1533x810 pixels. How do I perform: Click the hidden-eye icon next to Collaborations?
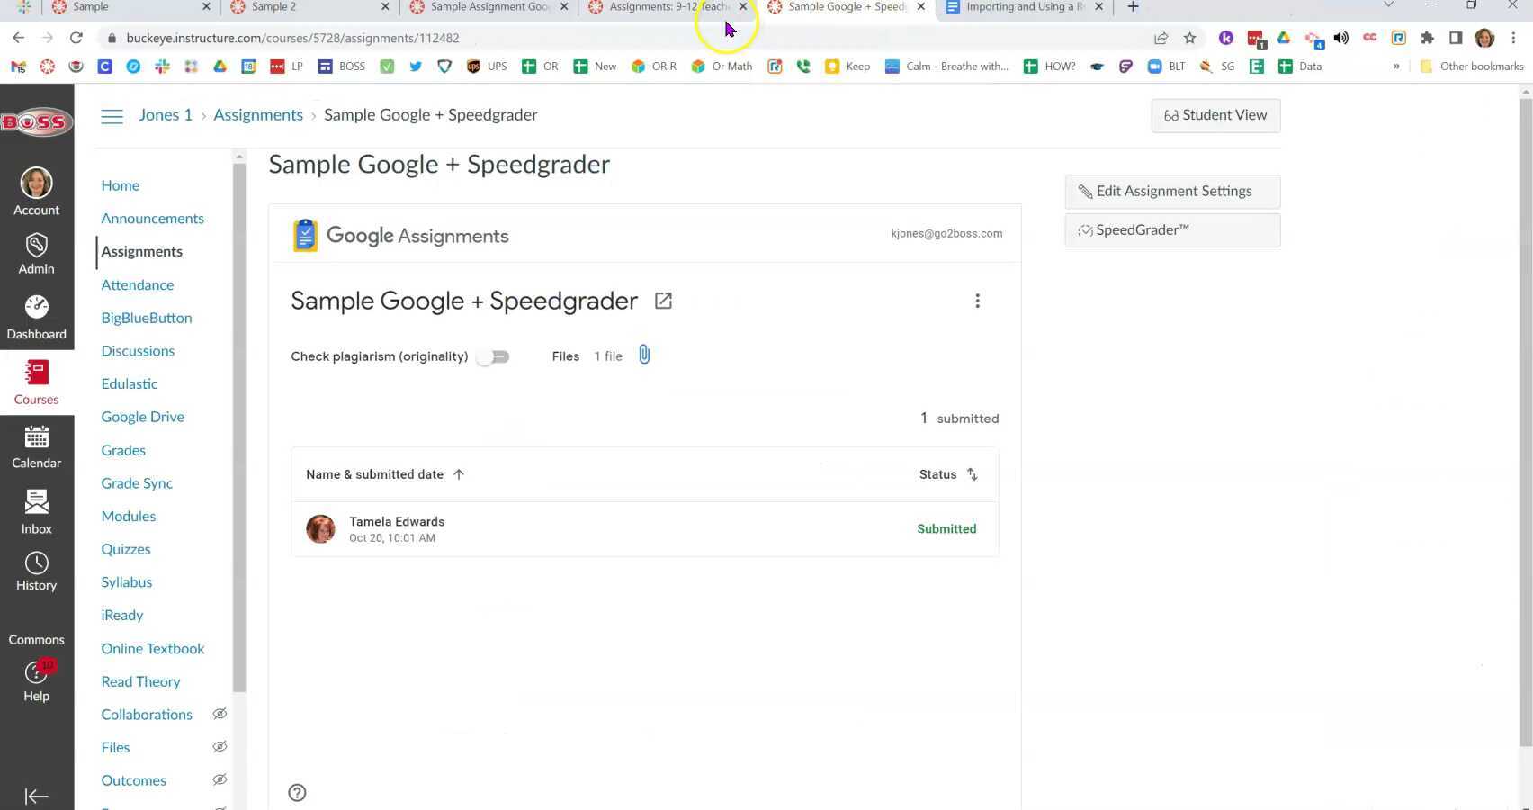pyautogui.click(x=220, y=714)
